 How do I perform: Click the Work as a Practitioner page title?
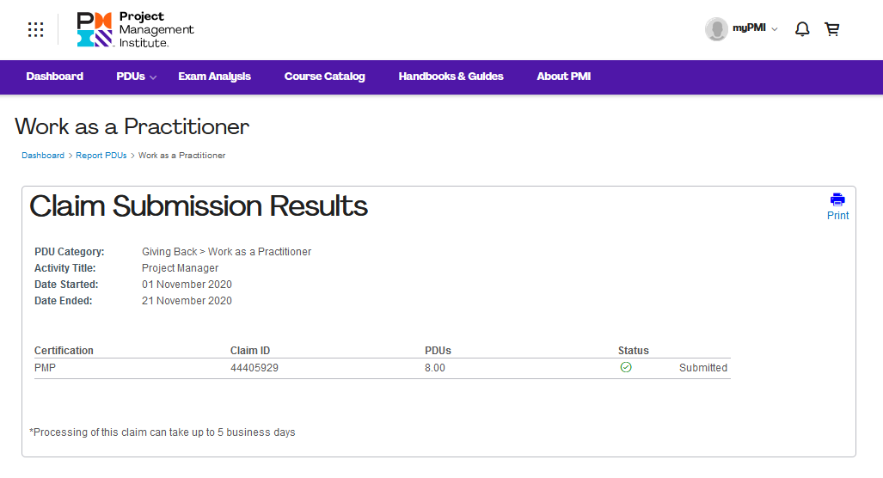click(x=132, y=126)
